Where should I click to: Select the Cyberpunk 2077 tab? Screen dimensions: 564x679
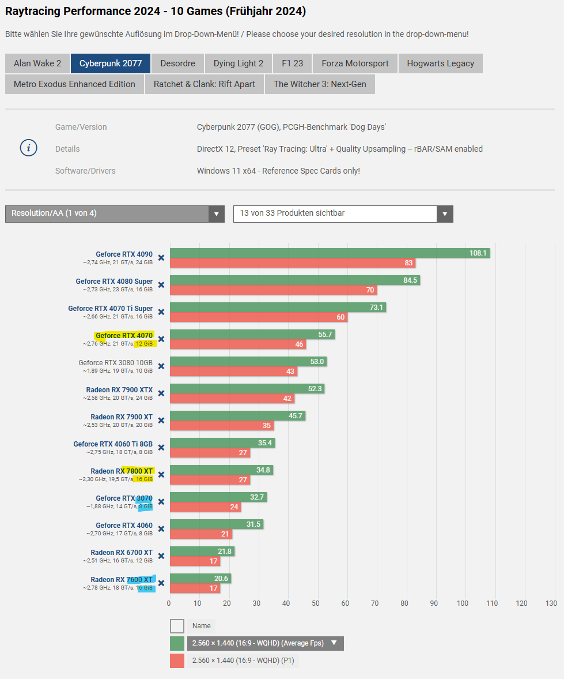111,63
